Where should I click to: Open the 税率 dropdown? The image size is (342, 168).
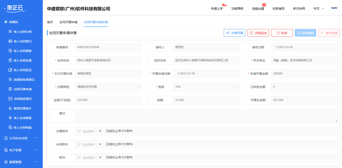(206, 87)
